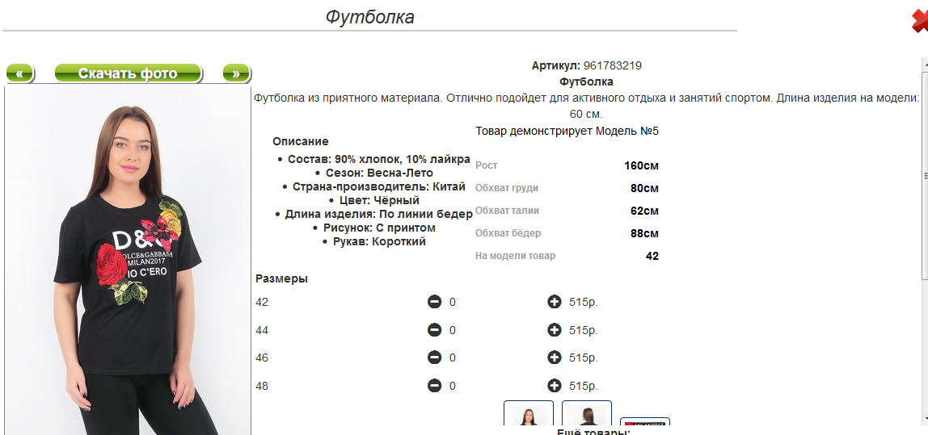Image resolution: width=928 pixels, height=435 pixels.
Task: Click the Скачать фото button
Action: (x=128, y=73)
